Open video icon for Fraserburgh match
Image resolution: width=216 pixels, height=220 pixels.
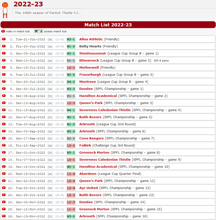(x=4, y=75)
